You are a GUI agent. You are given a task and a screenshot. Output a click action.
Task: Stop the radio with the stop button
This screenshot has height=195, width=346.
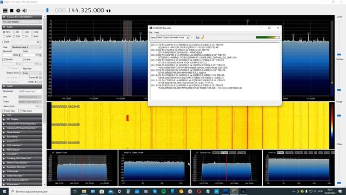pyautogui.click(x=12, y=10)
